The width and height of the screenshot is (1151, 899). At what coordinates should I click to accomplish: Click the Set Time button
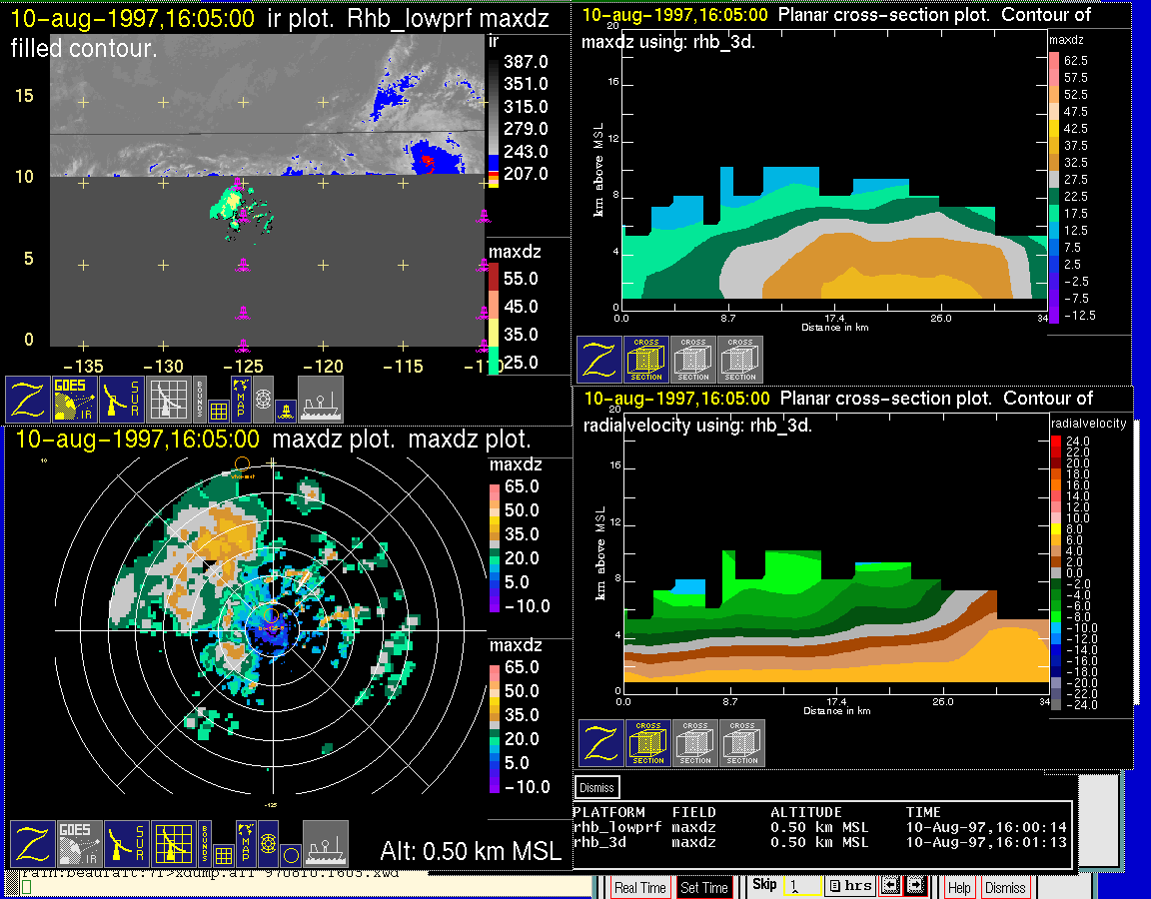[x=704, y=887]
